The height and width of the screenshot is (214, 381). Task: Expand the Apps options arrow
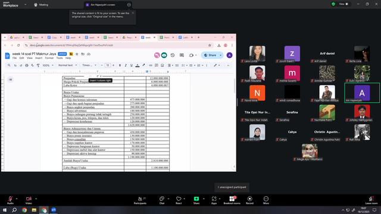[x=220, y=199]
